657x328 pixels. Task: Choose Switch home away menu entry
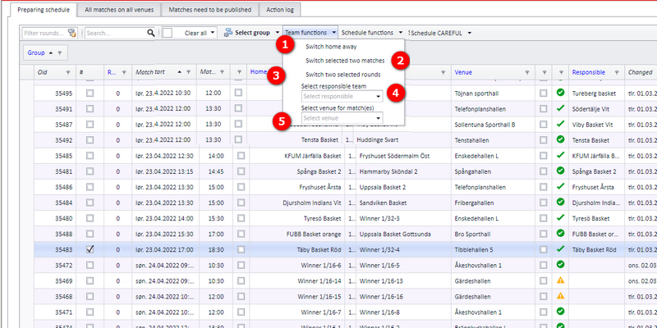[331, 47]
